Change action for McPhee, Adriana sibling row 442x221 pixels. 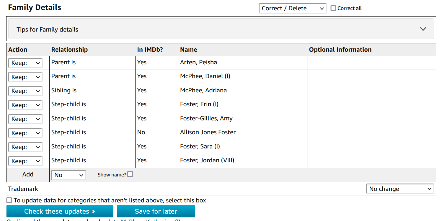pos(25,91)
